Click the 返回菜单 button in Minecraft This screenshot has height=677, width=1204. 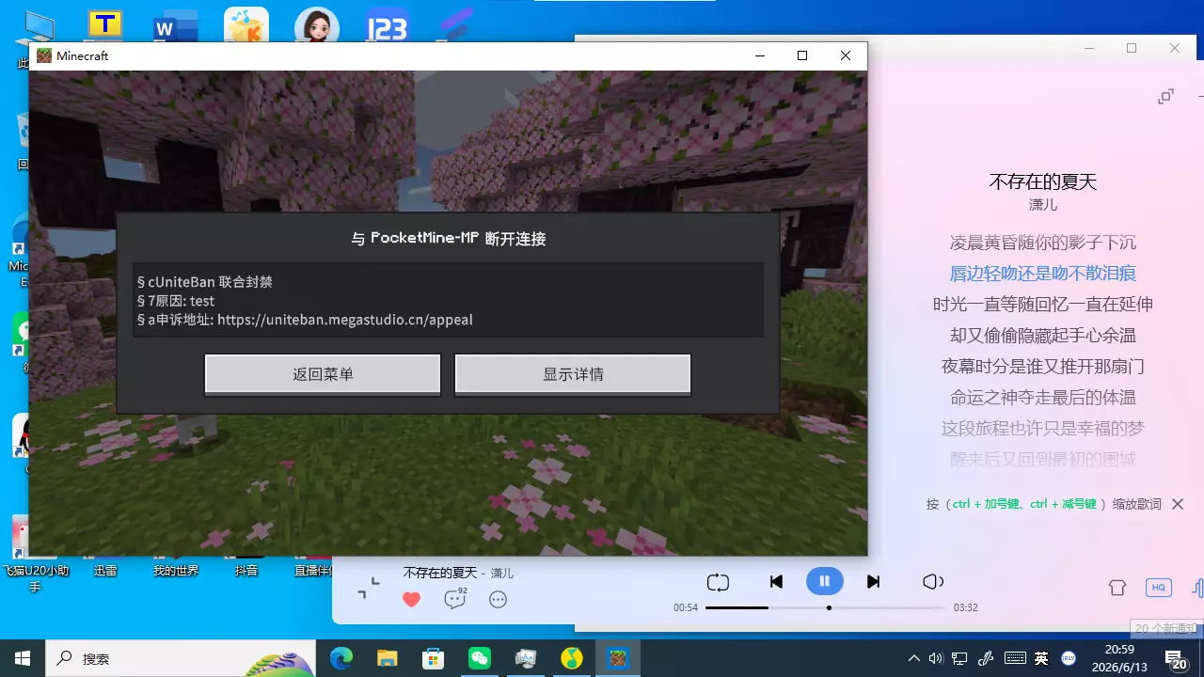[323, 374]
